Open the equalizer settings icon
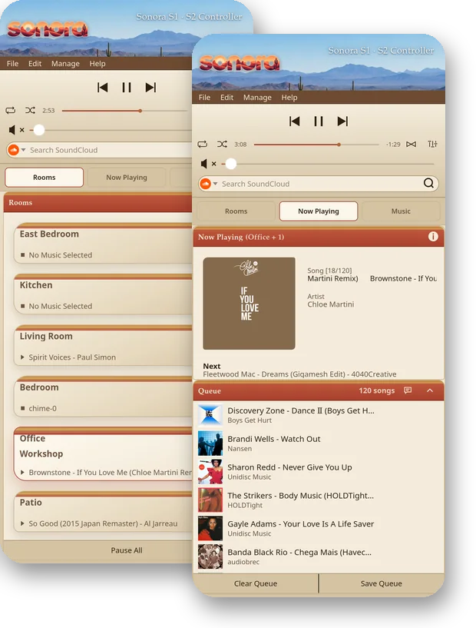This screenshot has height=628, width=476. (x=432, y=145)
